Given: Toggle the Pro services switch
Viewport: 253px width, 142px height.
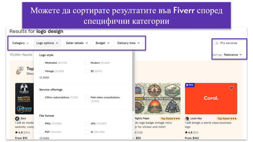Looking at the screenshot, I should point(216,43).
